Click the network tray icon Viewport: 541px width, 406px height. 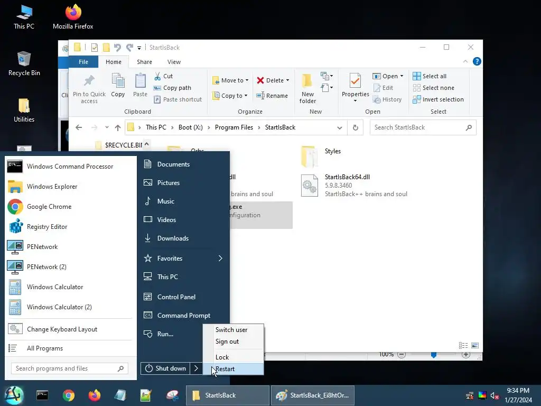[x=470, y=395]
